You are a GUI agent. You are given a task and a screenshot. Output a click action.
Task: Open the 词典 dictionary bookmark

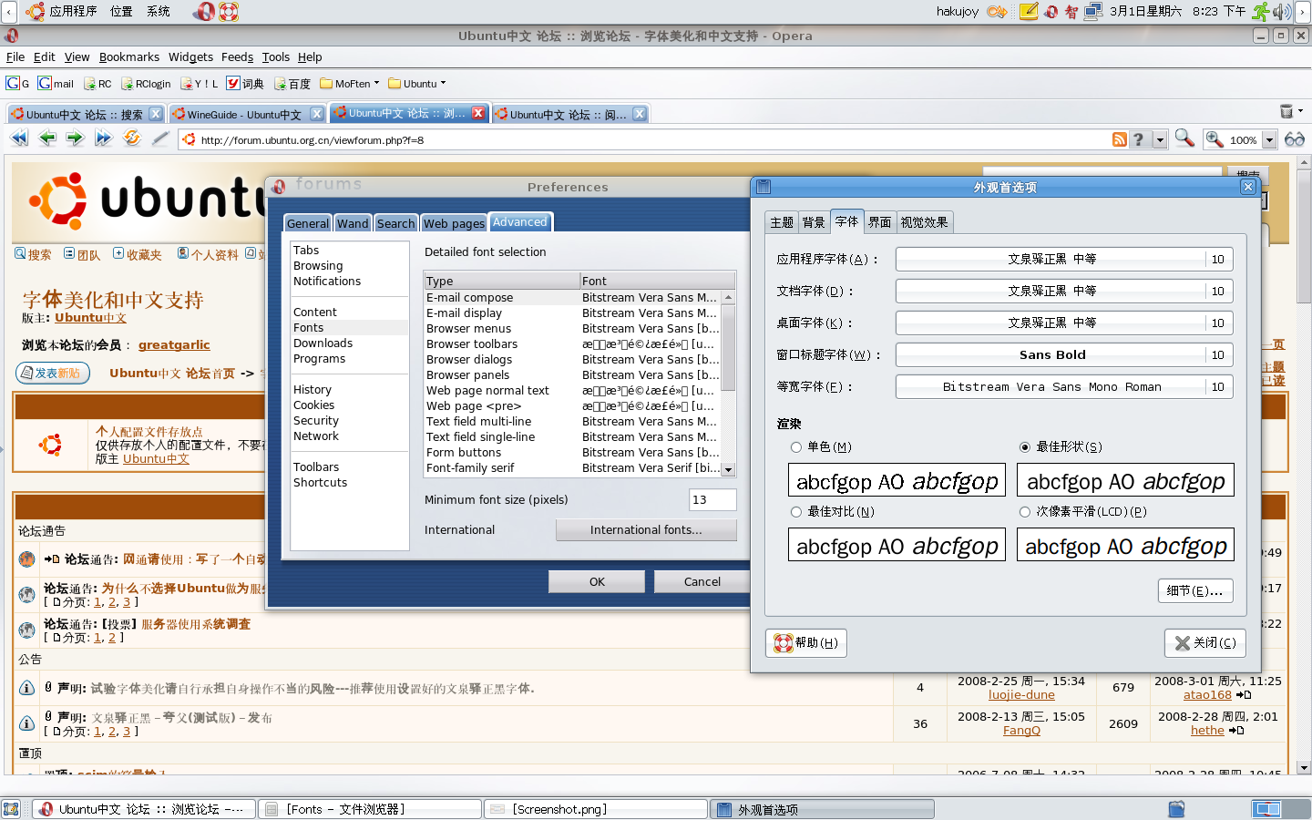(245, 83)
